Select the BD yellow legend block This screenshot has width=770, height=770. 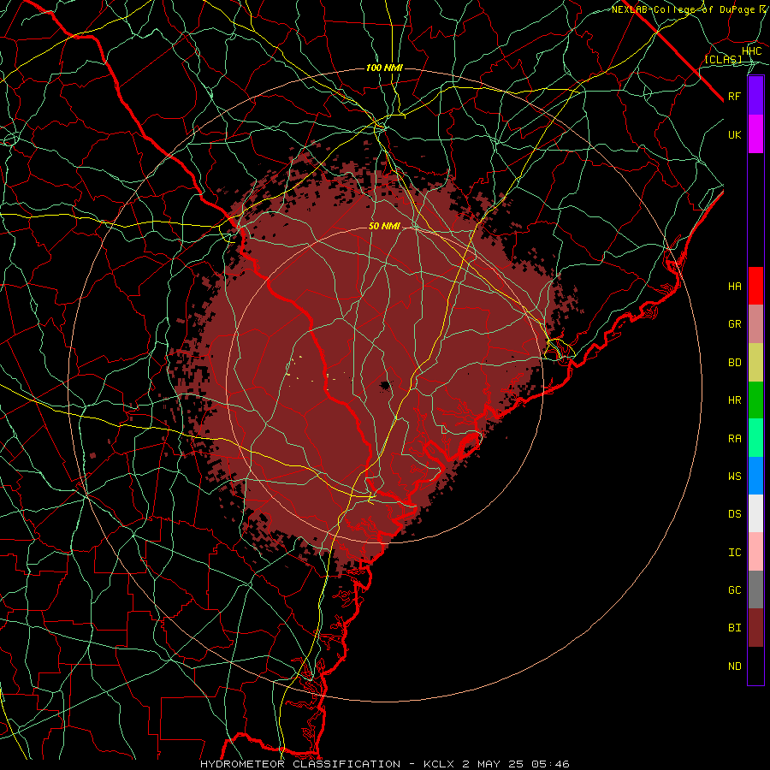755,362
